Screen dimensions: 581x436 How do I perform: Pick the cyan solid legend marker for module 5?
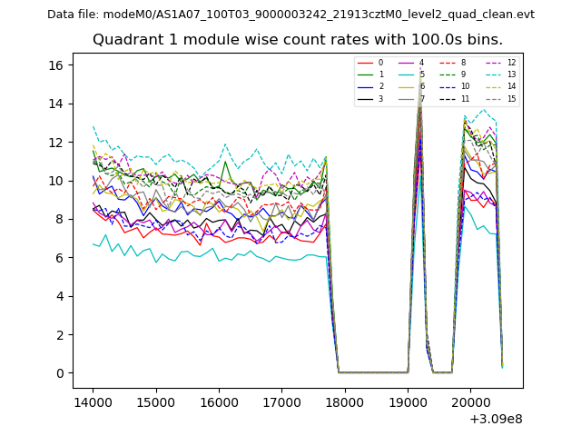coord(407,74)
